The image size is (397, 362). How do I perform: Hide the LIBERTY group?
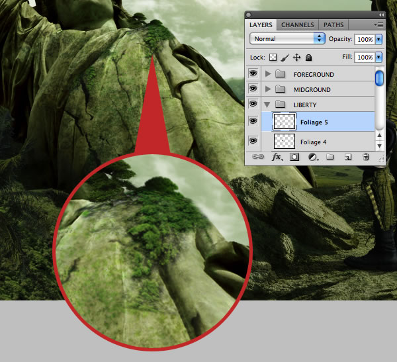tap(253, 104)
